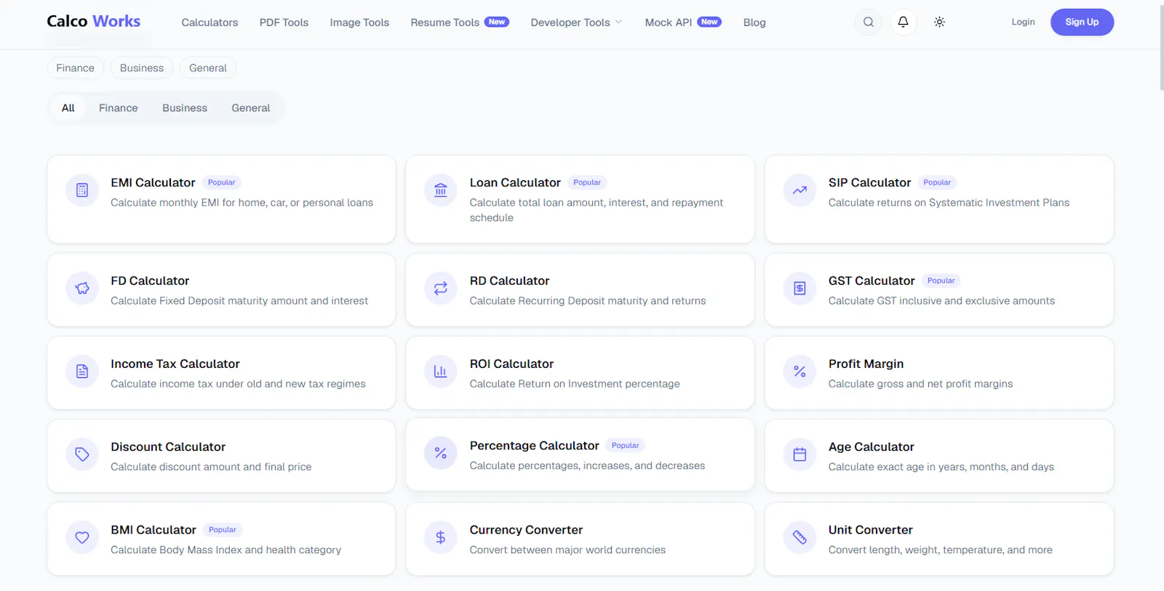Open the Profit Margin title
The height and width of the screenshot is (591, 1164).
pos(866,363)
